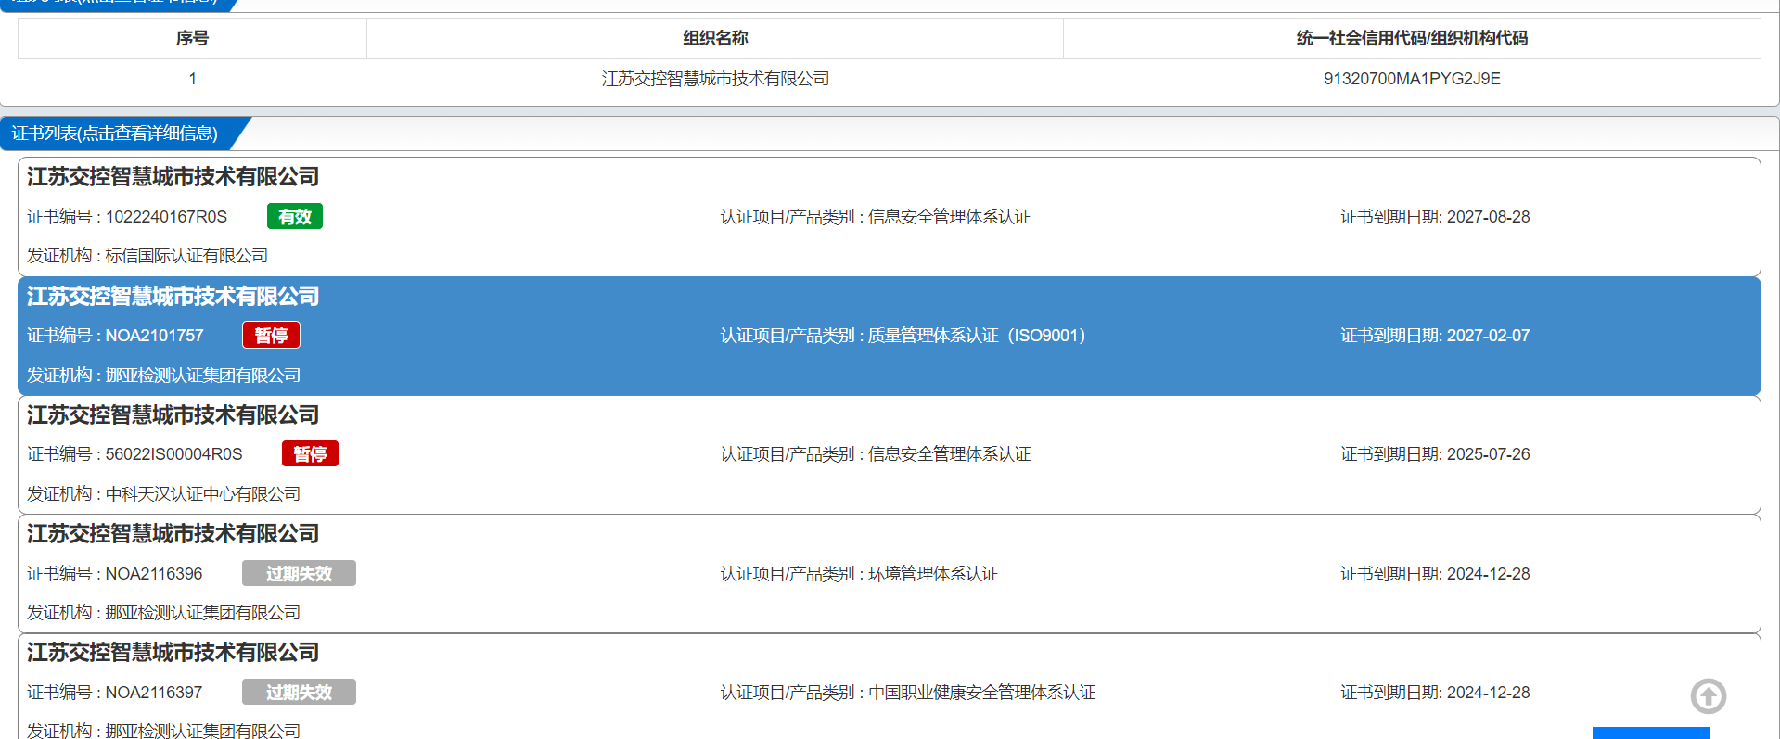The image size is (1780, 739).
Task: Click certificate number 56022IS00004R0S
Action: point(173,454)
